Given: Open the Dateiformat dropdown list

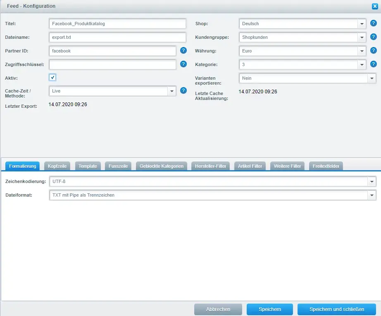Looking at the screenshot, I should coord(371,195).
